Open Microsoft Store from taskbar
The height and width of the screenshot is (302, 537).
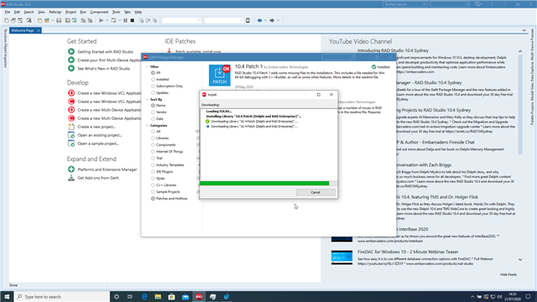(x=171, y=296)
